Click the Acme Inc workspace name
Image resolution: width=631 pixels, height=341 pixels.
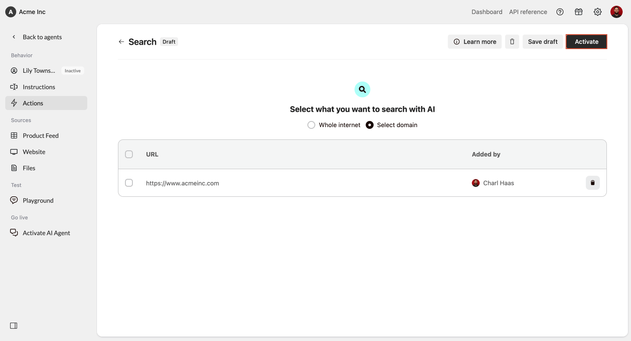pyautogui.click(x=32, y=12)
